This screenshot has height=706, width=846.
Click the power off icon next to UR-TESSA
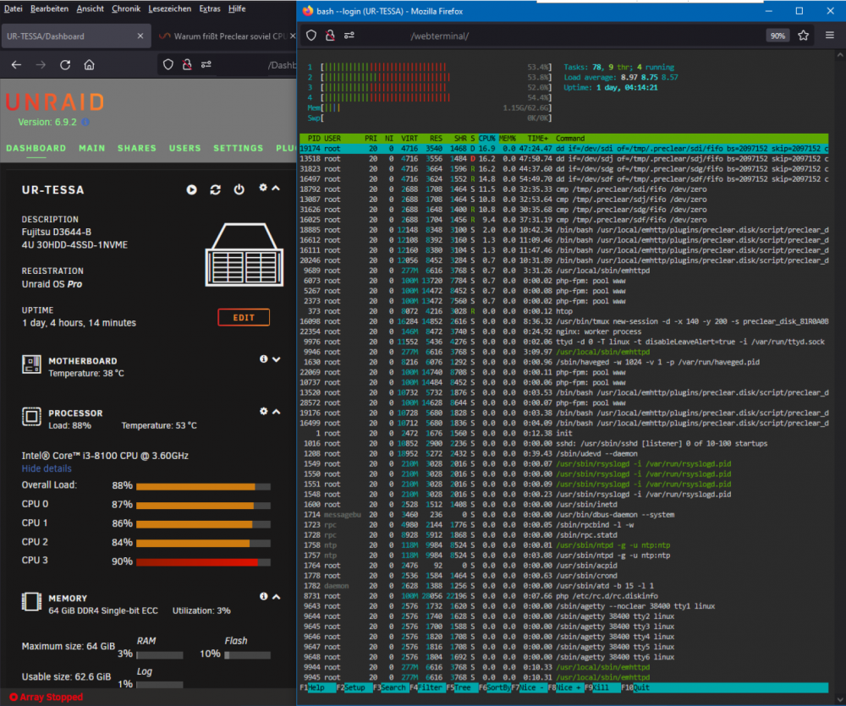(239, 190)
